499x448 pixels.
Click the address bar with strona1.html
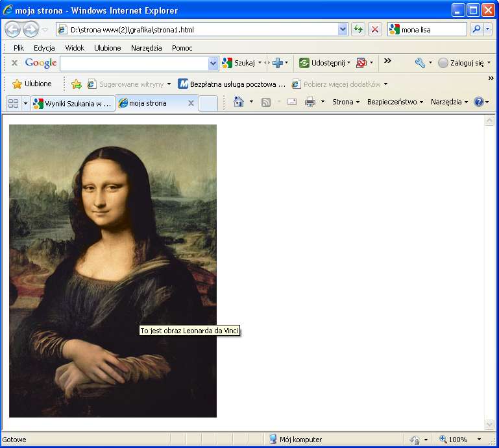click(197, 30)
